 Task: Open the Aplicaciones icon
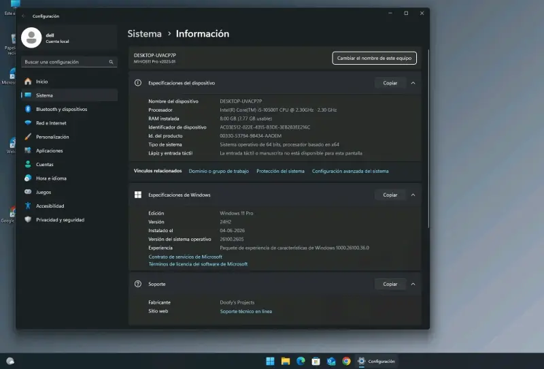(x=28, y=150)
